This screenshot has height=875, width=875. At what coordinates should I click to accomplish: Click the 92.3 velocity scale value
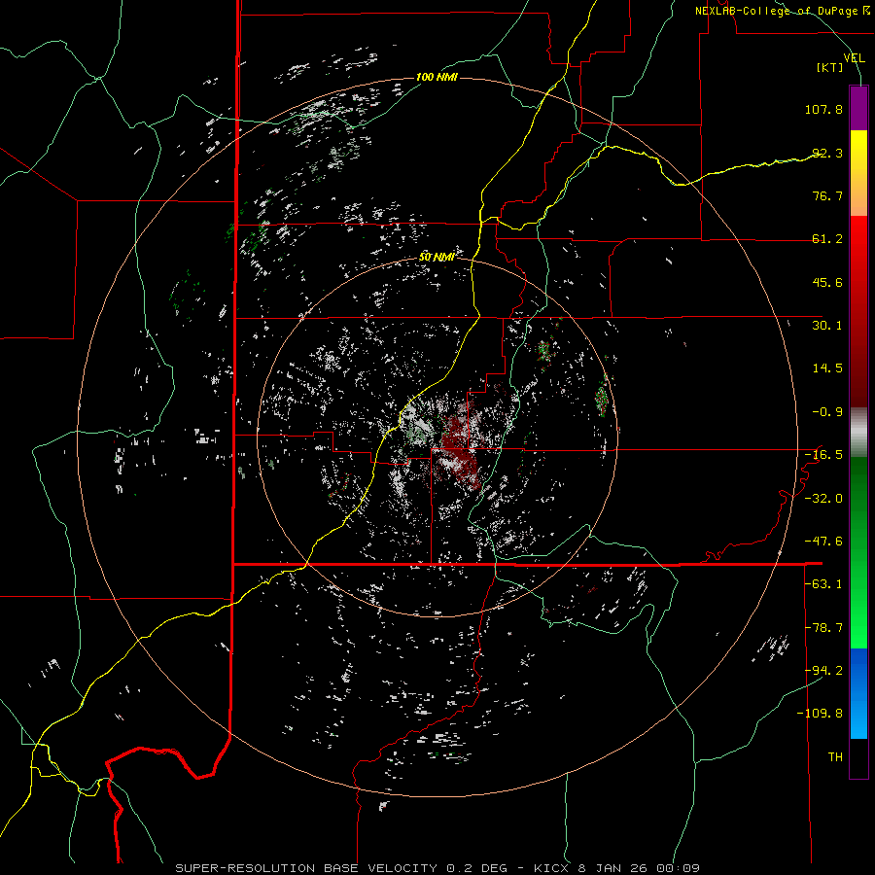[x=827, y=153]
